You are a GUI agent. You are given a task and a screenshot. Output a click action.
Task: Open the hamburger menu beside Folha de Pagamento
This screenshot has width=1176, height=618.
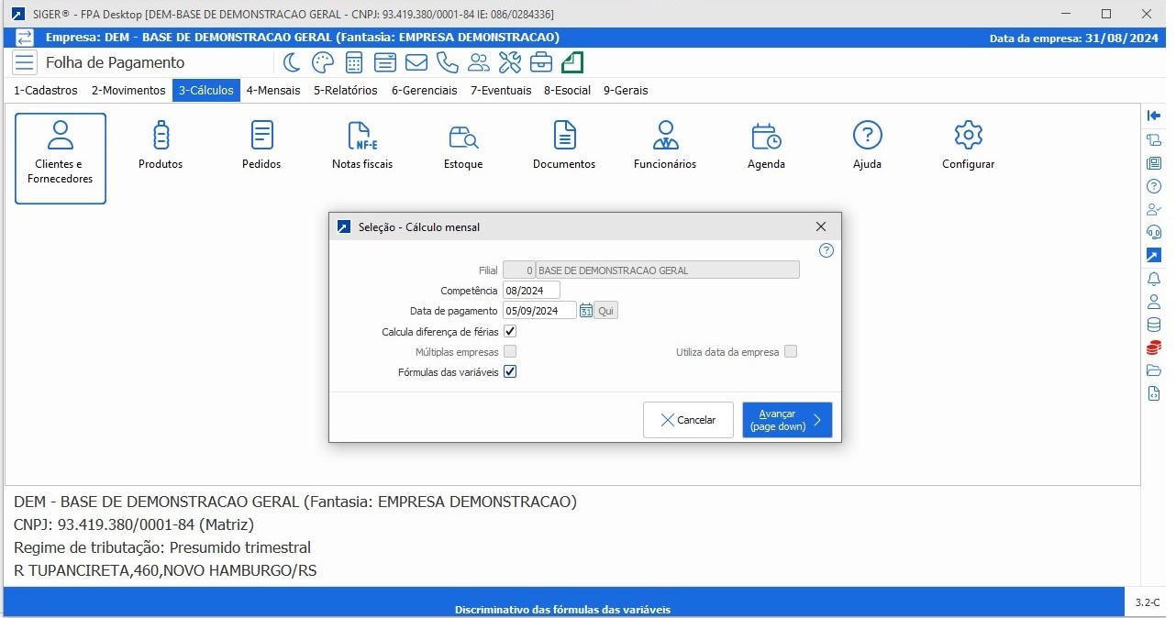click(25, 62)
